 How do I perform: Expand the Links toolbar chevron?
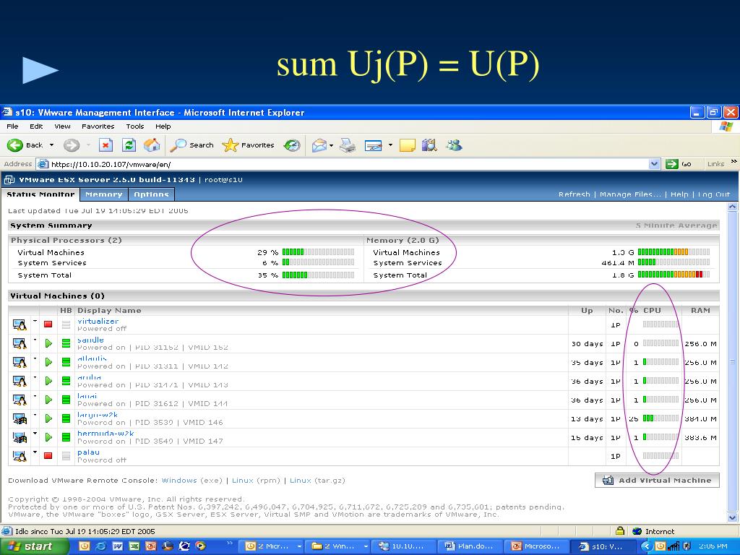734,161
